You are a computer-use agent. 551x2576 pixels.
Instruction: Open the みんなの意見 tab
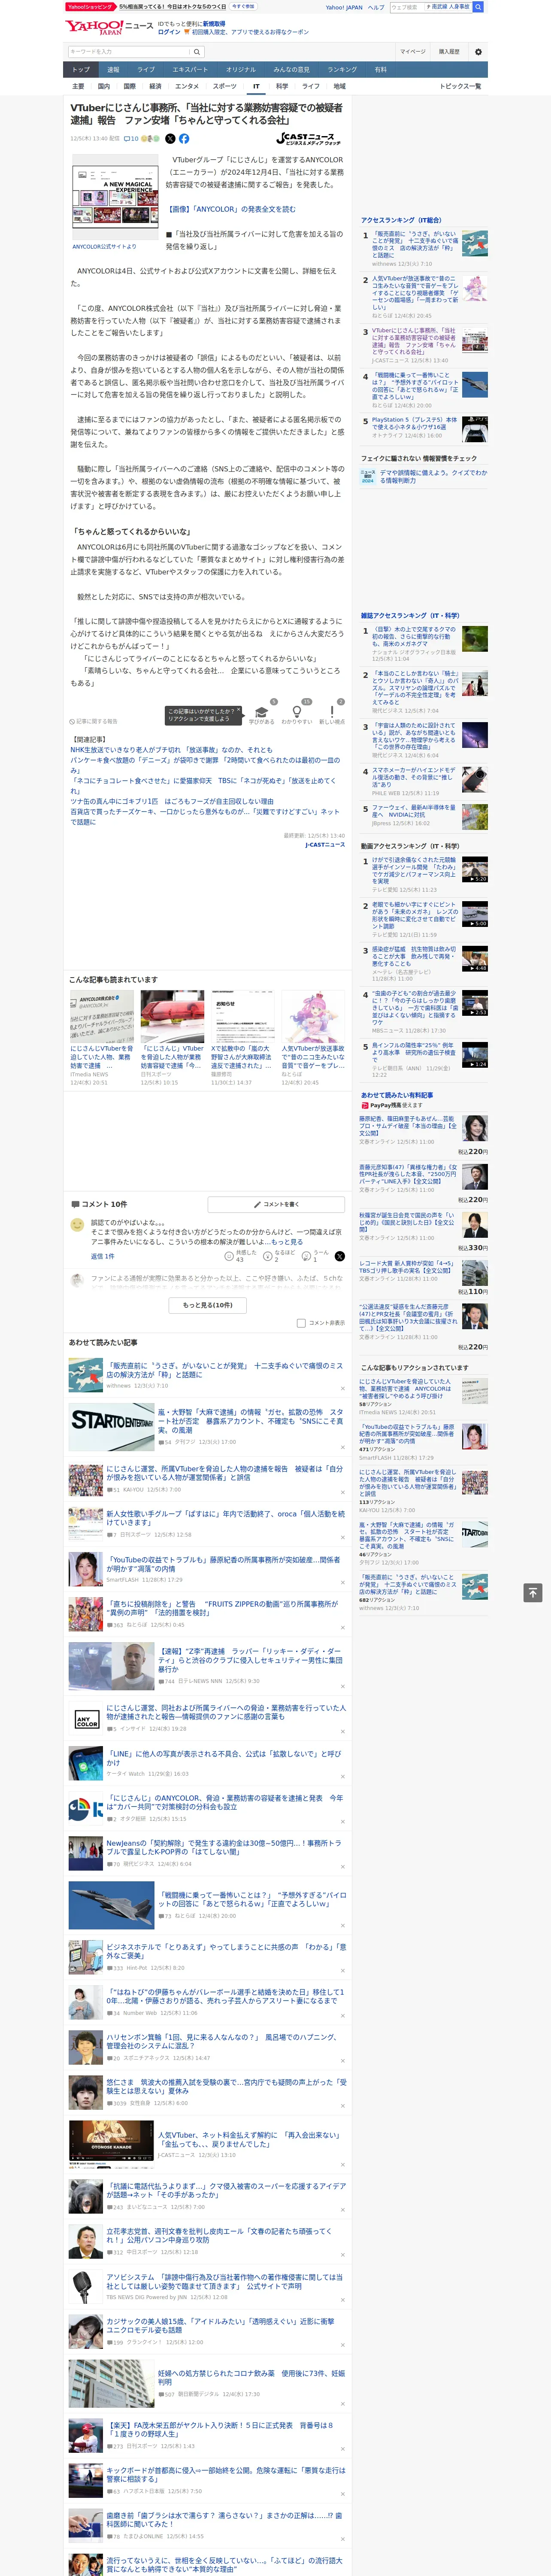click(291, 70)
